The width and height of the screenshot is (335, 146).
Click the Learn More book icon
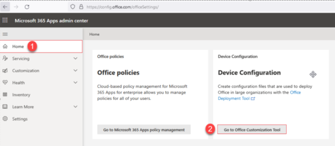[5, 107]
